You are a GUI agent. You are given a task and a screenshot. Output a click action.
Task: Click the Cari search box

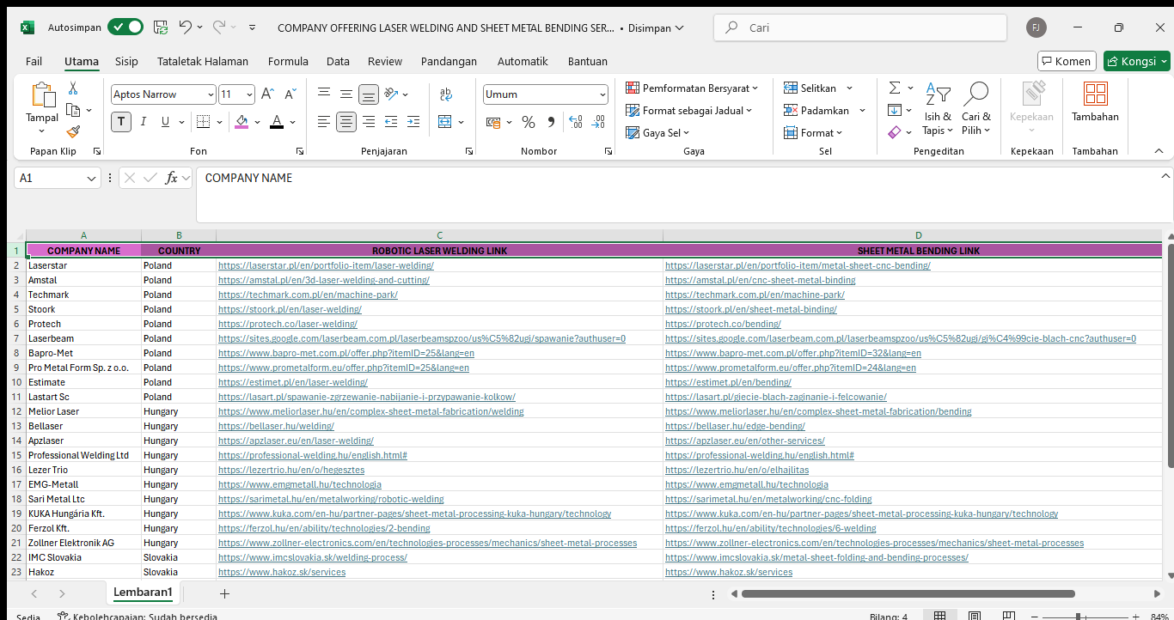coord(859,27)
